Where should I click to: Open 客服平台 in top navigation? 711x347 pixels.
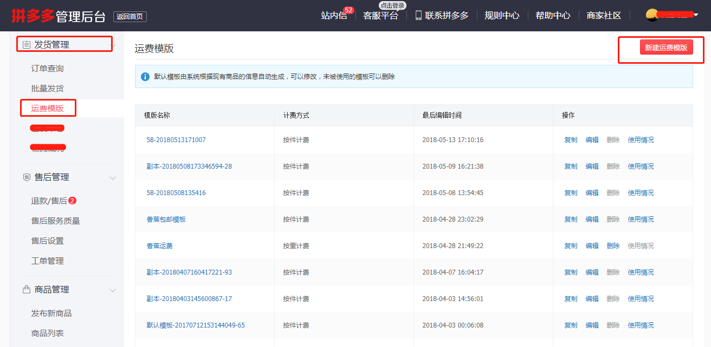[380, 16]
